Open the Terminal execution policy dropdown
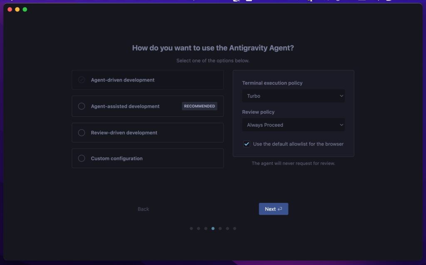Screen dimensions: 426x265 293,96
